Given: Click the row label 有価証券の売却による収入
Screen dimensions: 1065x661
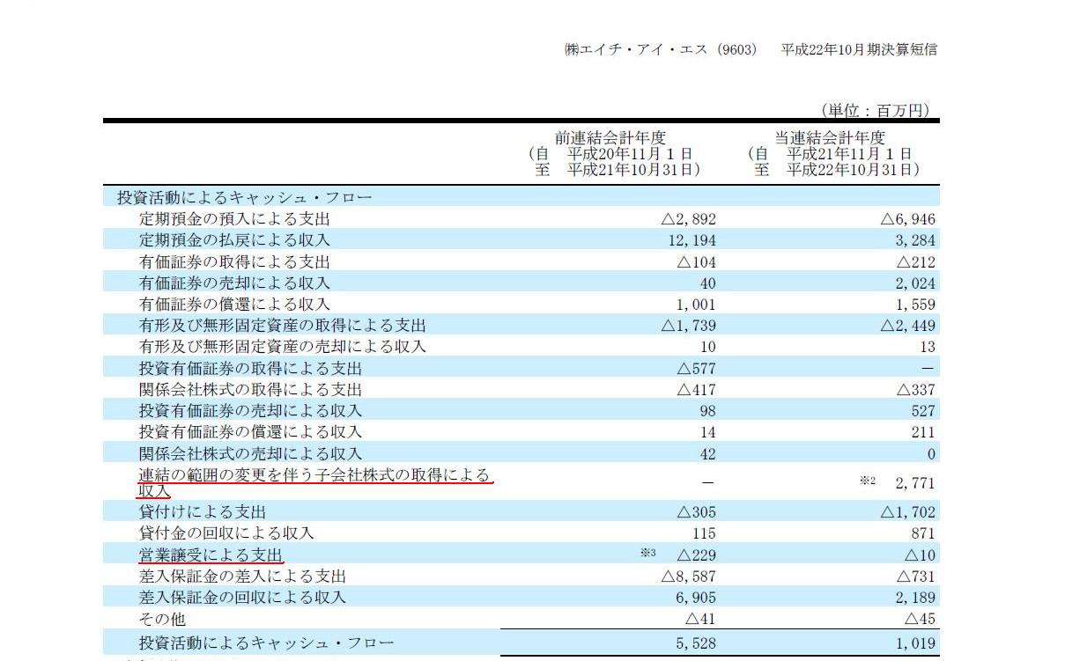Looking at the screenshot, I should (234, 283).
